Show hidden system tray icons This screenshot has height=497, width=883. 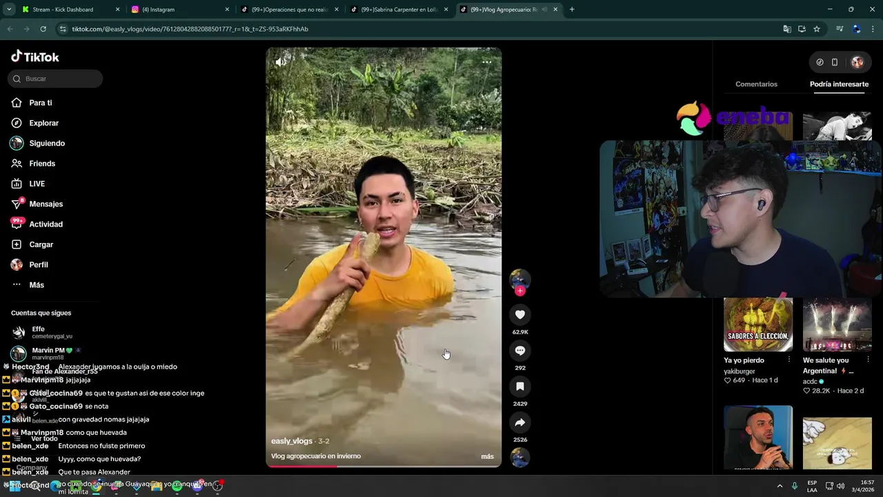[780, 486]
